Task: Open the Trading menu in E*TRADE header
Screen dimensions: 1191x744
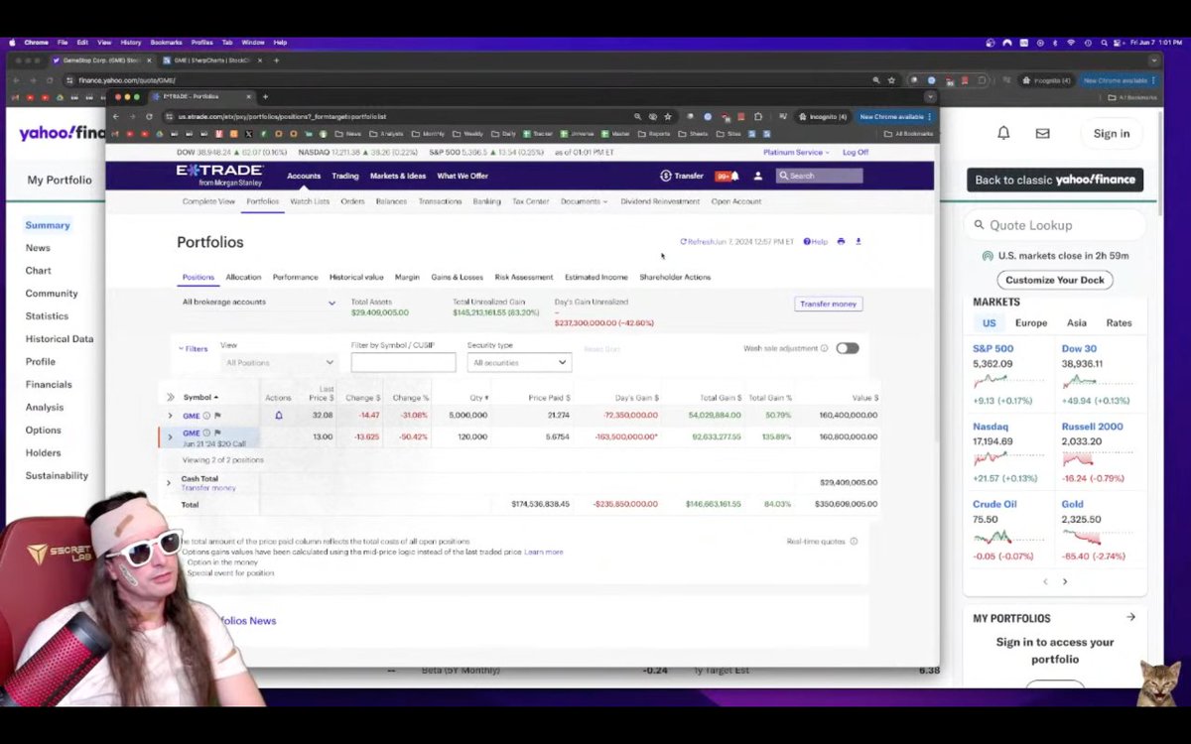Action: 345,176
